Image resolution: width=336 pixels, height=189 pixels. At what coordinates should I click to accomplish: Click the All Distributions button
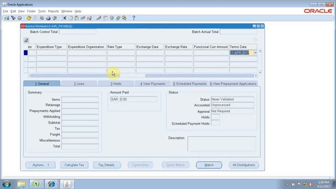[x=244, y=165]
